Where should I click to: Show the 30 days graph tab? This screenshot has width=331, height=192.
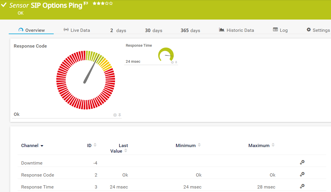coord(153,30)
